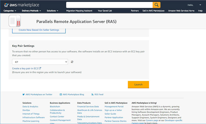Open Internet of Things footer link

click(31, 114)
